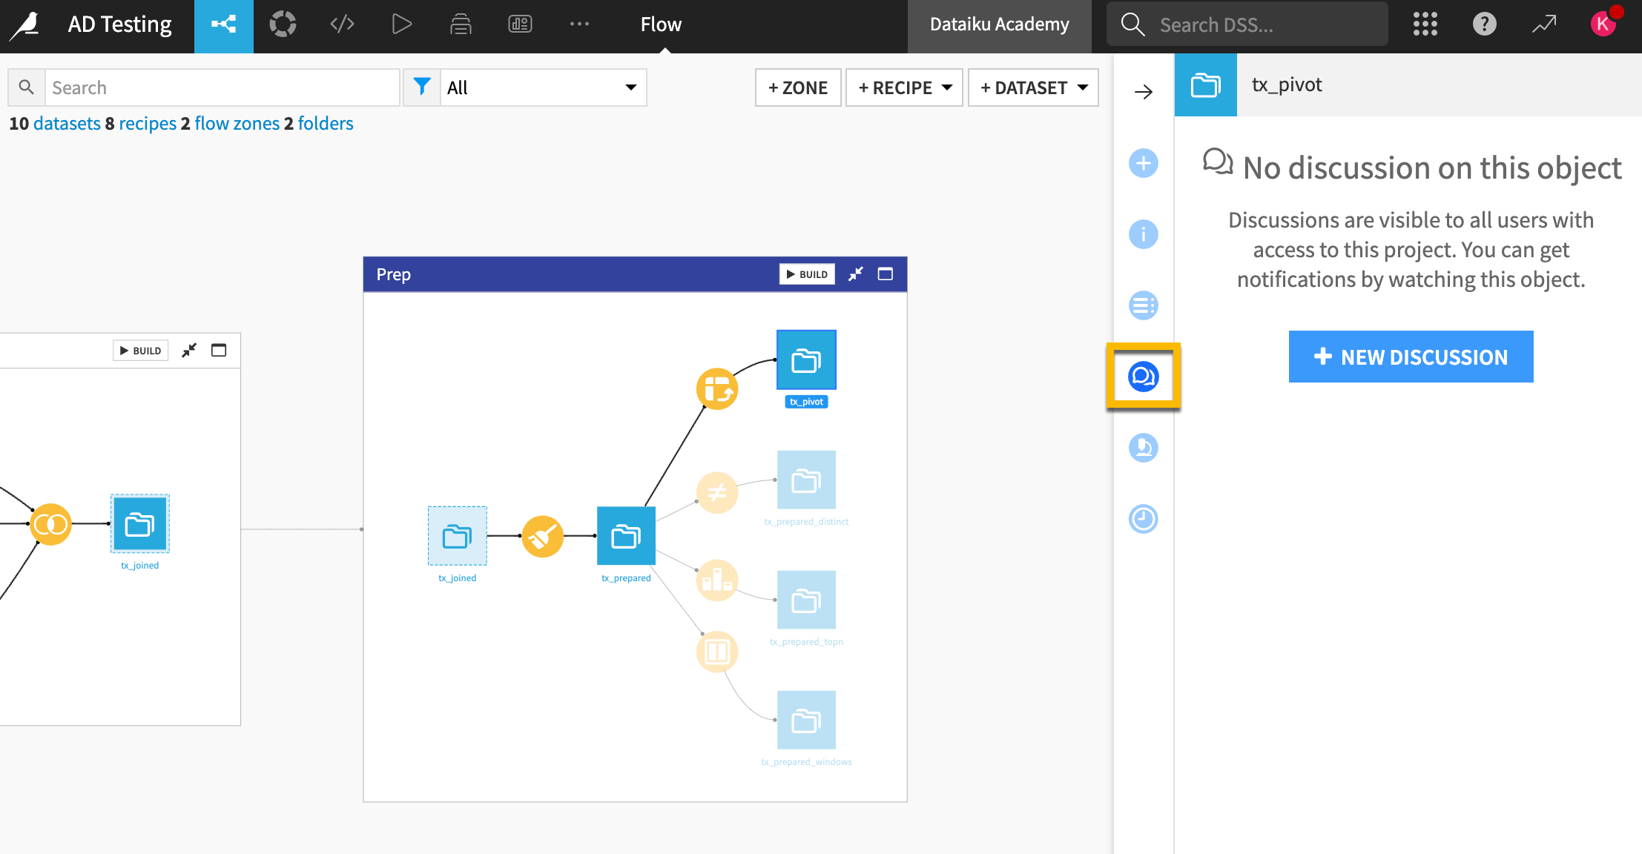Click the filter funnel icon

coord(421,87)
